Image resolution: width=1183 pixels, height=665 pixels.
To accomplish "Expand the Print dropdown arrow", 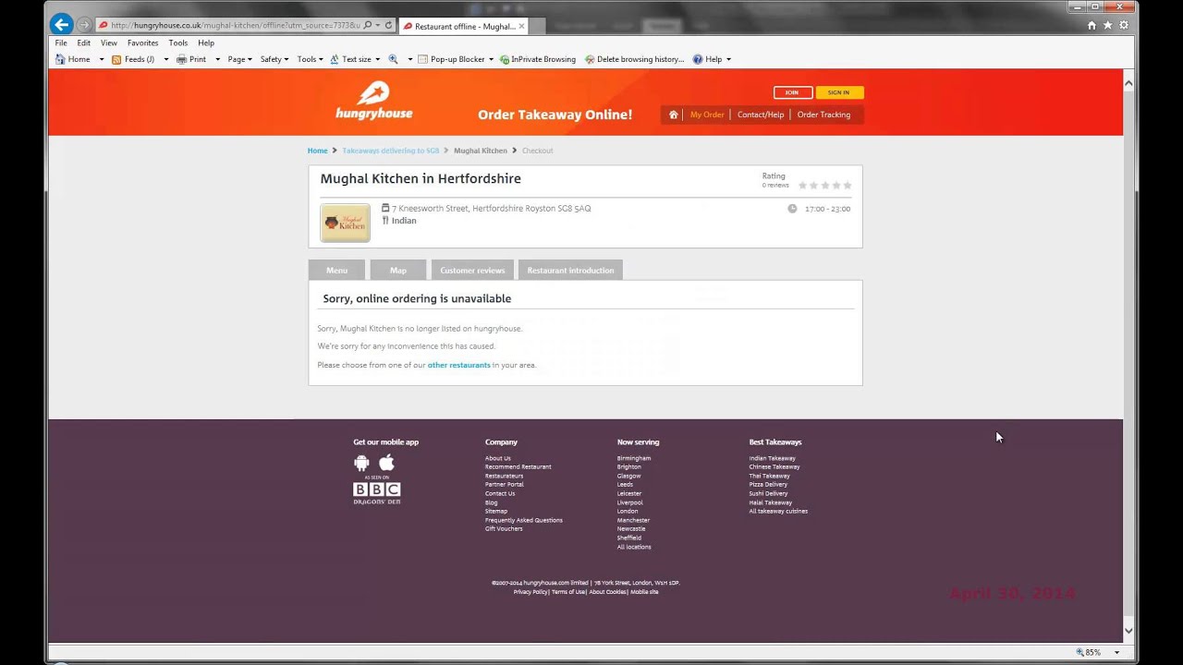I will tap(218, 59).
